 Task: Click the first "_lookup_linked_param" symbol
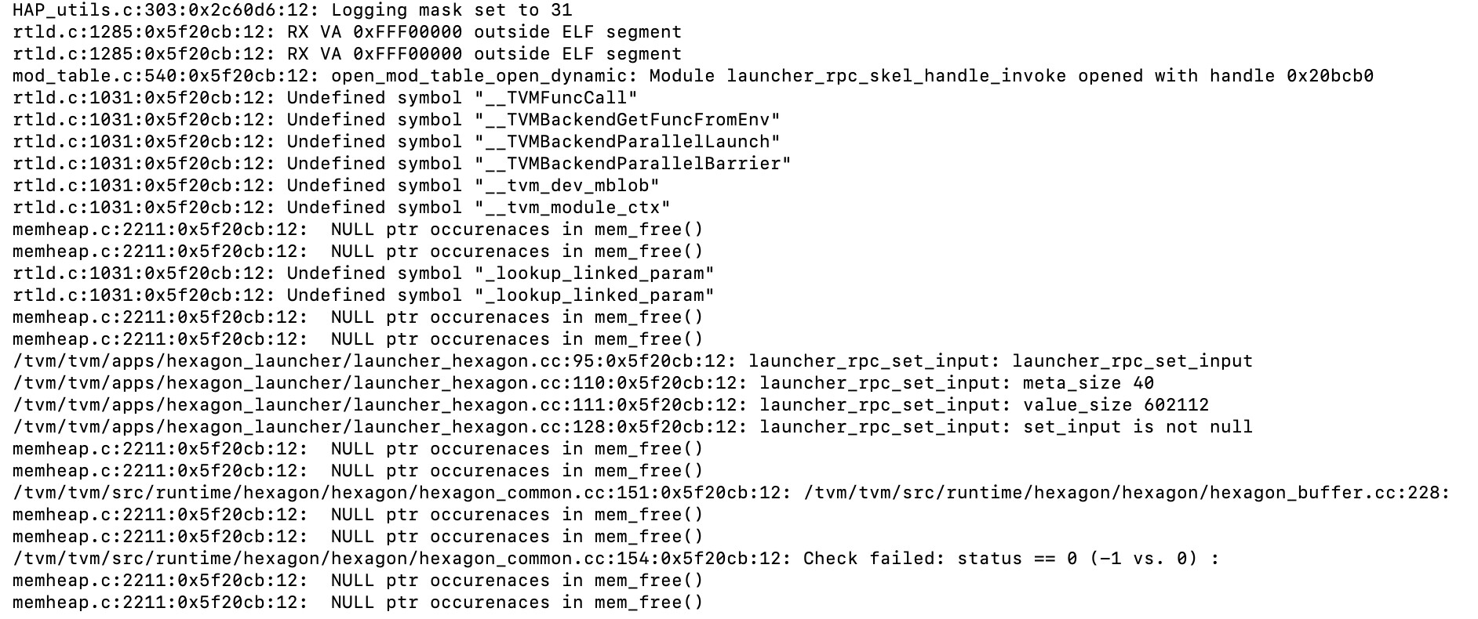[595, 273]
